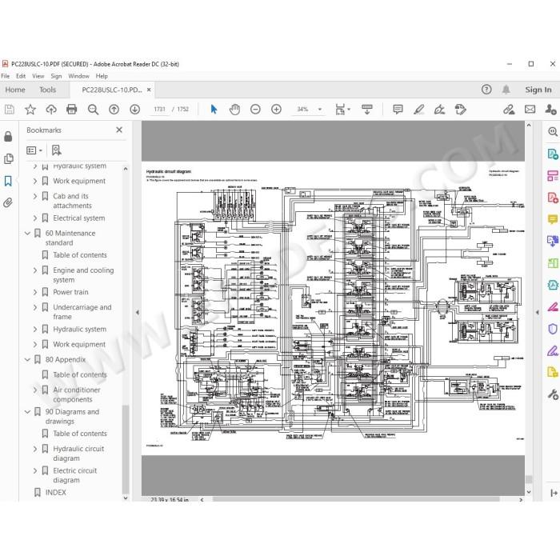Activate the selection arrow tool
Image resolution: width=560 pixels, height=560 pixels.
[214, 110]
